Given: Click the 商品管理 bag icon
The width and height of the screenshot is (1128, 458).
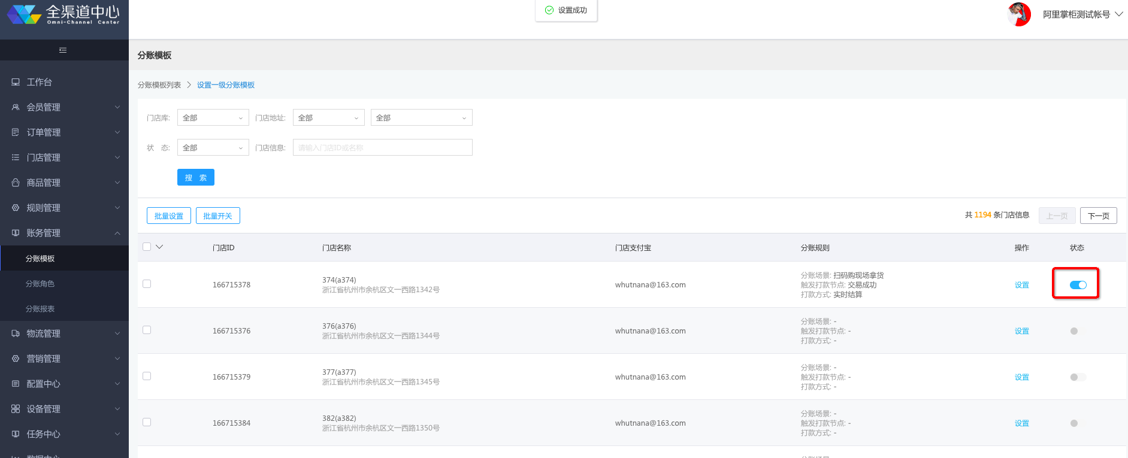Looking at the screenshot, I should tap(16, 183).
